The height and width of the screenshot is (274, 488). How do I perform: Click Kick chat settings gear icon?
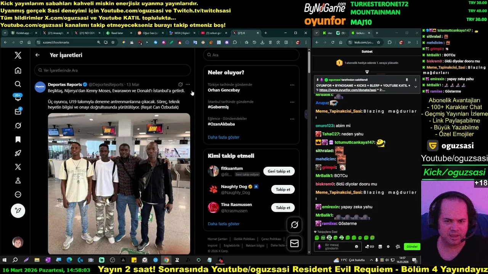[x=388, y=247]
